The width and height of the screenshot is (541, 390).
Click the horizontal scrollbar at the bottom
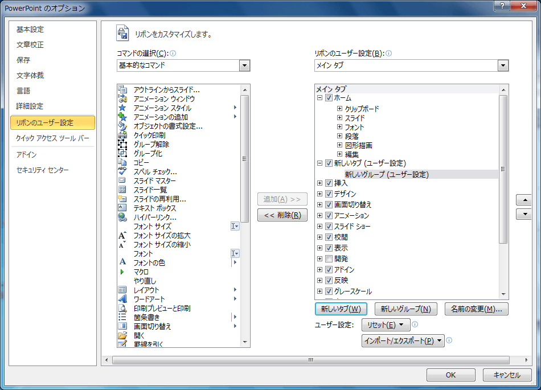311,360
